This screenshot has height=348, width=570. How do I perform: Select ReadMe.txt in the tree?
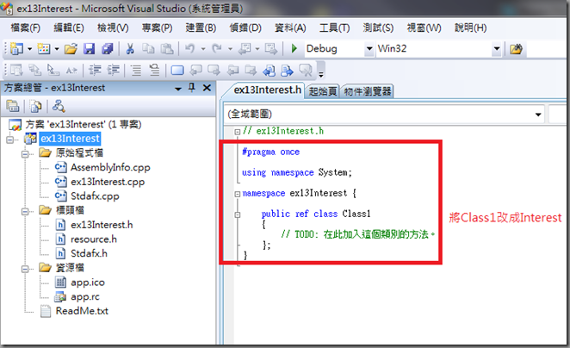(x=82, y=311)
